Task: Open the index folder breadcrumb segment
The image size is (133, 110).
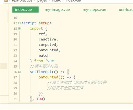Action: point(56,1)
